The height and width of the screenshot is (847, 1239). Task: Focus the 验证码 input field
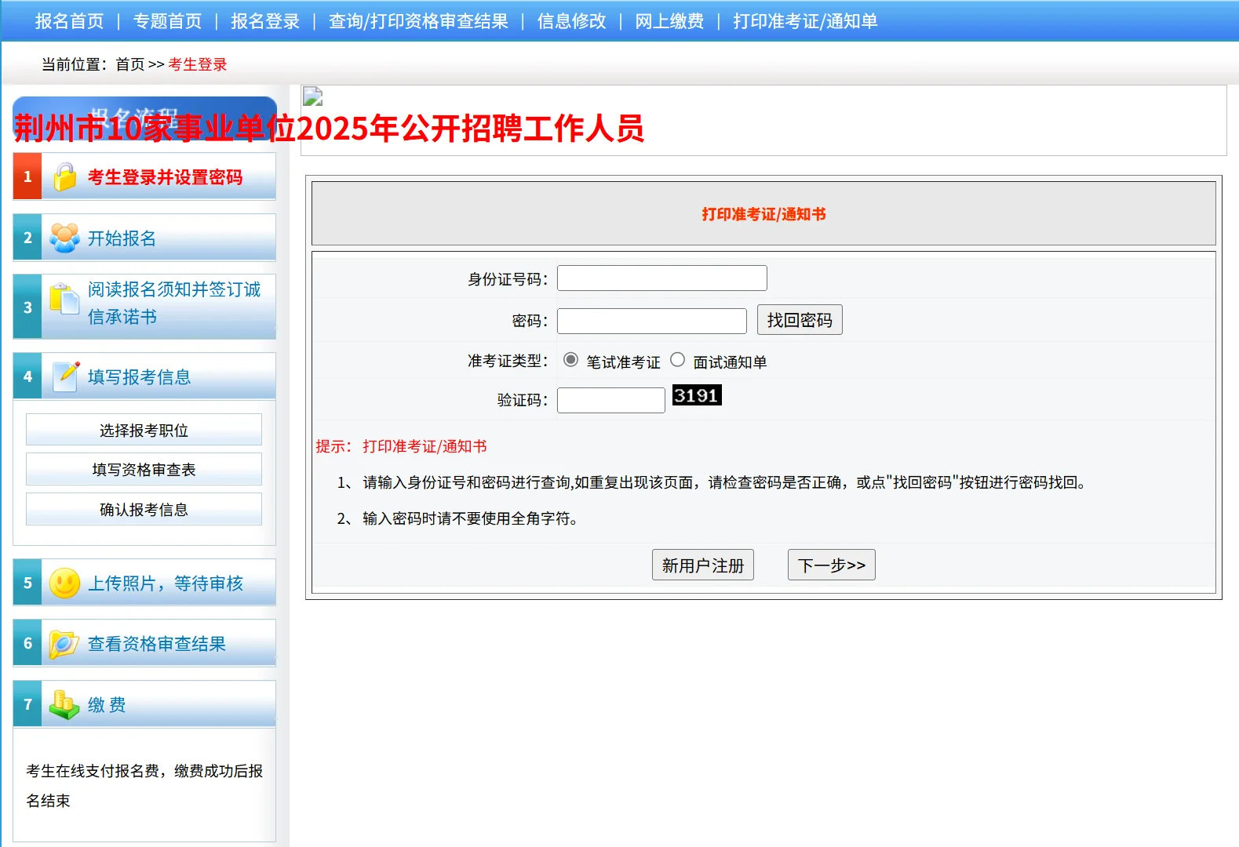pyautogui.click(x=611, y=400)
